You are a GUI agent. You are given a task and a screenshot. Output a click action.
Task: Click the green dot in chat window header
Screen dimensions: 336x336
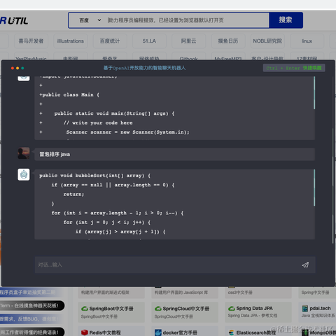[x=22, y=68]
